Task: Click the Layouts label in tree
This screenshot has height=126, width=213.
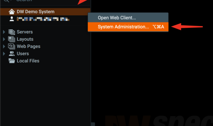Action: tap(25, 39)
